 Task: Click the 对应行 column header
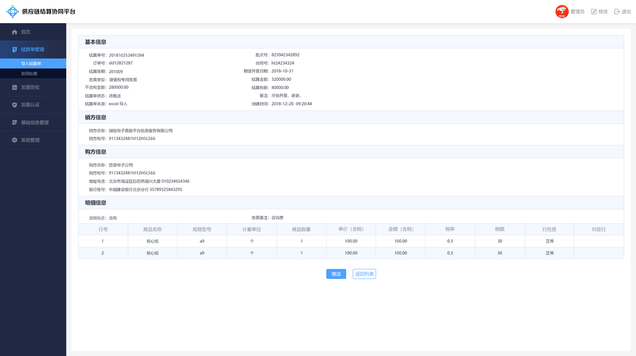point(599,230)
